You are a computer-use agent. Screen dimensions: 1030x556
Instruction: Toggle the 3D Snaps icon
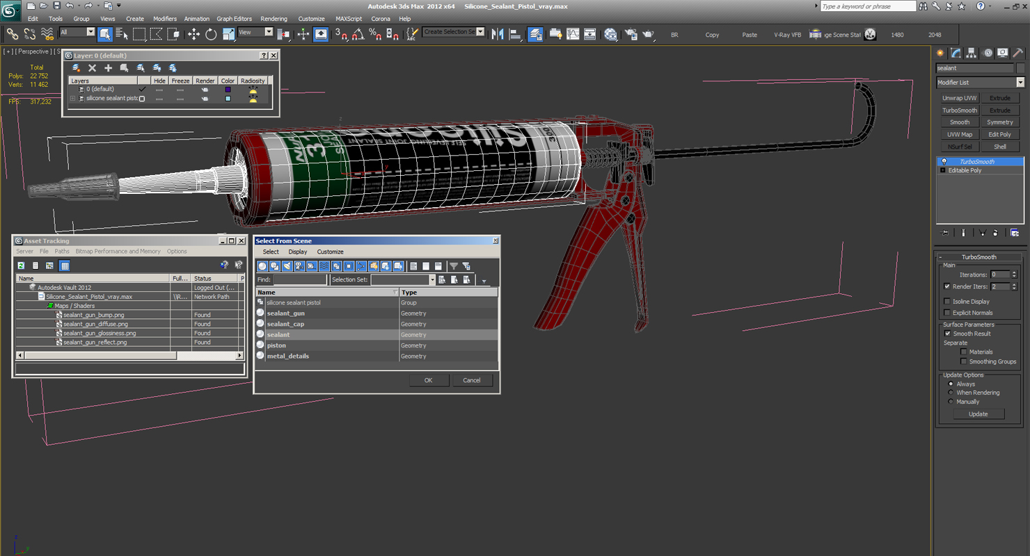tap(341, 34)
